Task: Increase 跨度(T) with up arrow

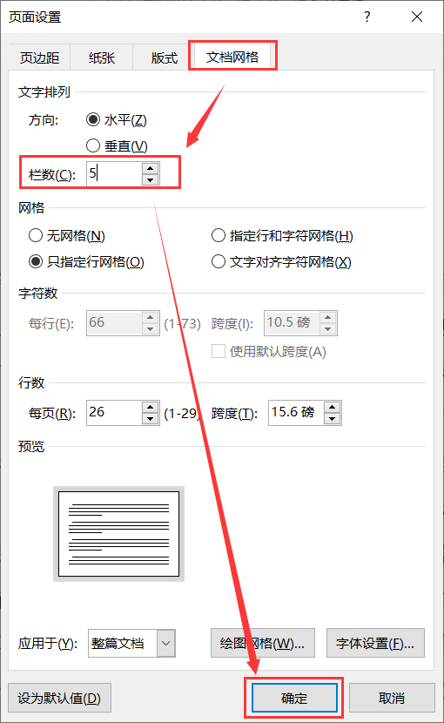Action: 333,407
